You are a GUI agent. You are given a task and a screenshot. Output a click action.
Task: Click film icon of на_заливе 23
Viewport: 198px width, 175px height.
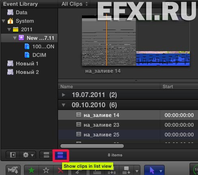click(x=79, y=125)
